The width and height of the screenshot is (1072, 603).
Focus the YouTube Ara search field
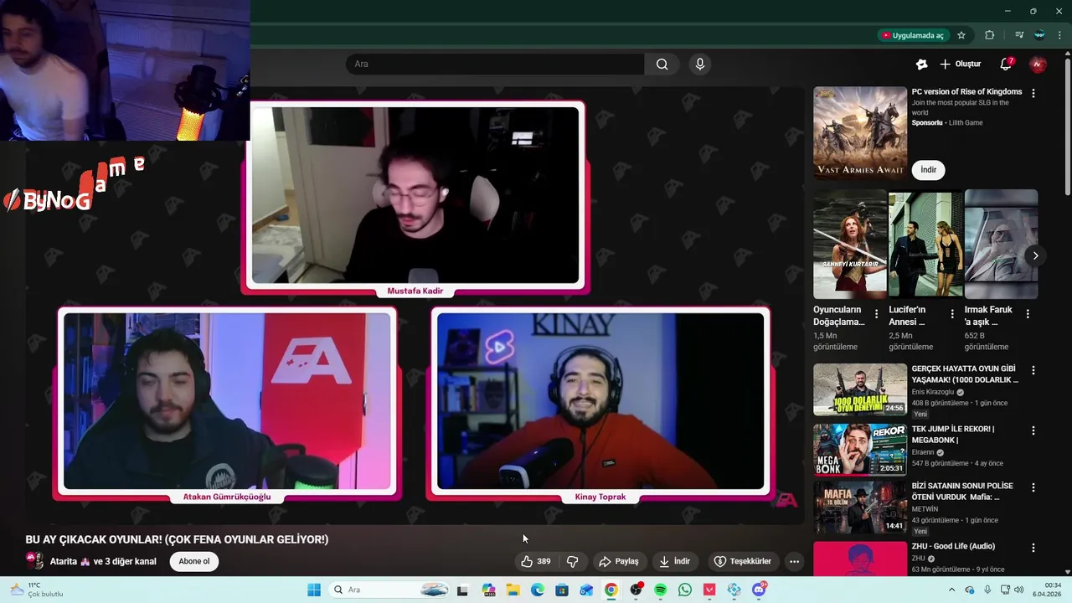click(x=495, y=64)
